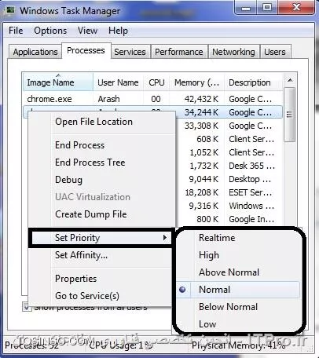The height and width of the screenshot is (358, 319).
Task: Click Arash user name in first row
Action: (108, 99)
